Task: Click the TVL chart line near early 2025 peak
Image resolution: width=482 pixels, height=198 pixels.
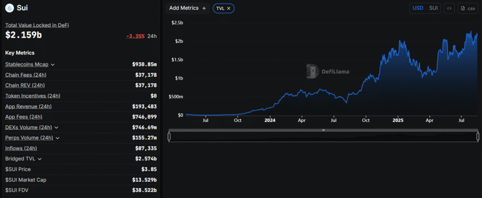Action: click(x=400, y=41)
